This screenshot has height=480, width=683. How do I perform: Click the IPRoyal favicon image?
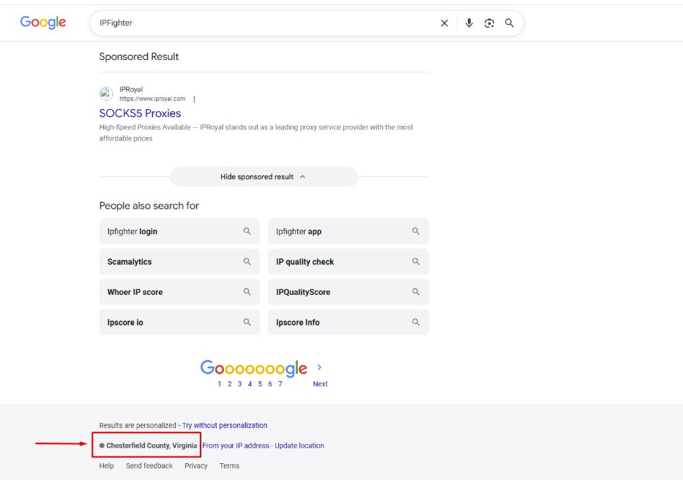pos(106,94)
